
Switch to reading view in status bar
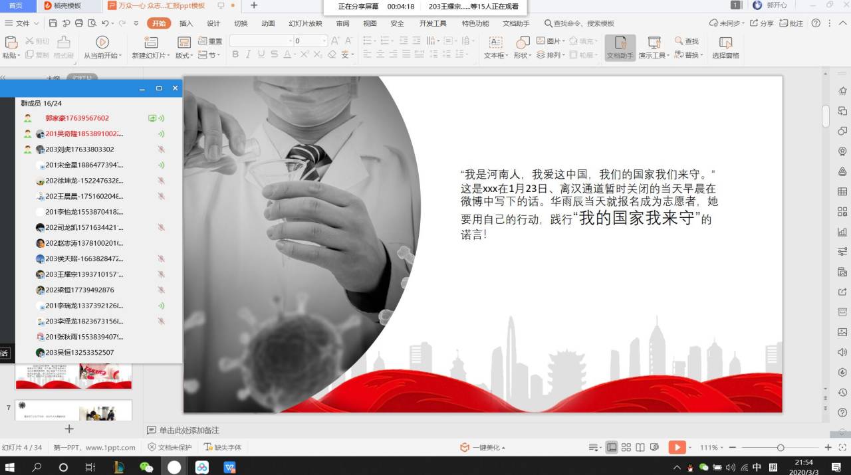coord(640,448)
